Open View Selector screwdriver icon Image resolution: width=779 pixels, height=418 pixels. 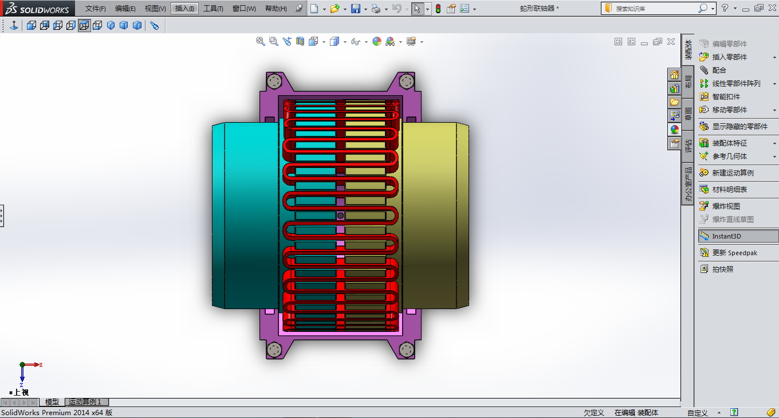point(155,25)
